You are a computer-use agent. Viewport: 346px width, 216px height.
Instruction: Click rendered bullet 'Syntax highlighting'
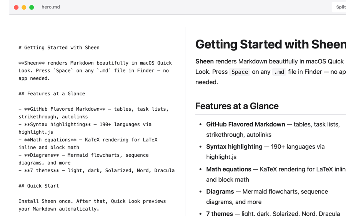coord(235,147)
